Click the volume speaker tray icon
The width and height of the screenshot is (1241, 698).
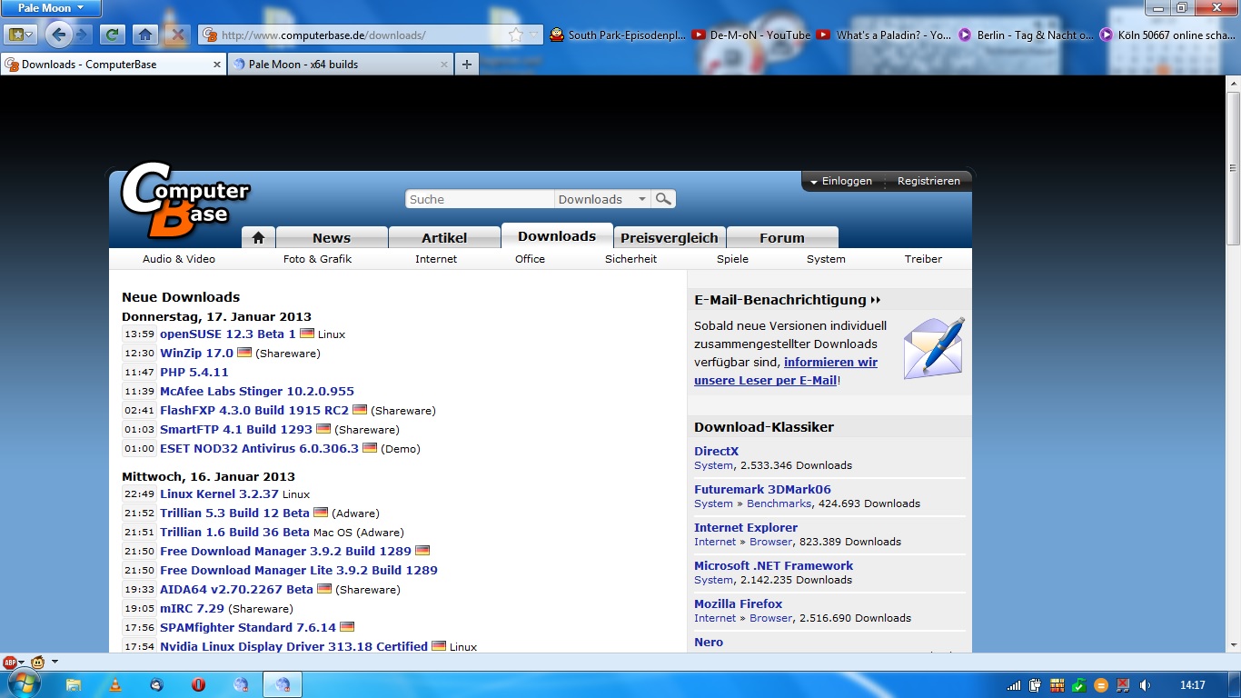coord(1145,685)
